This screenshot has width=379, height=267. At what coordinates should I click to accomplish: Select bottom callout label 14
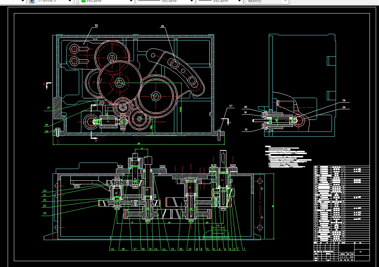(x=156, y=249)
